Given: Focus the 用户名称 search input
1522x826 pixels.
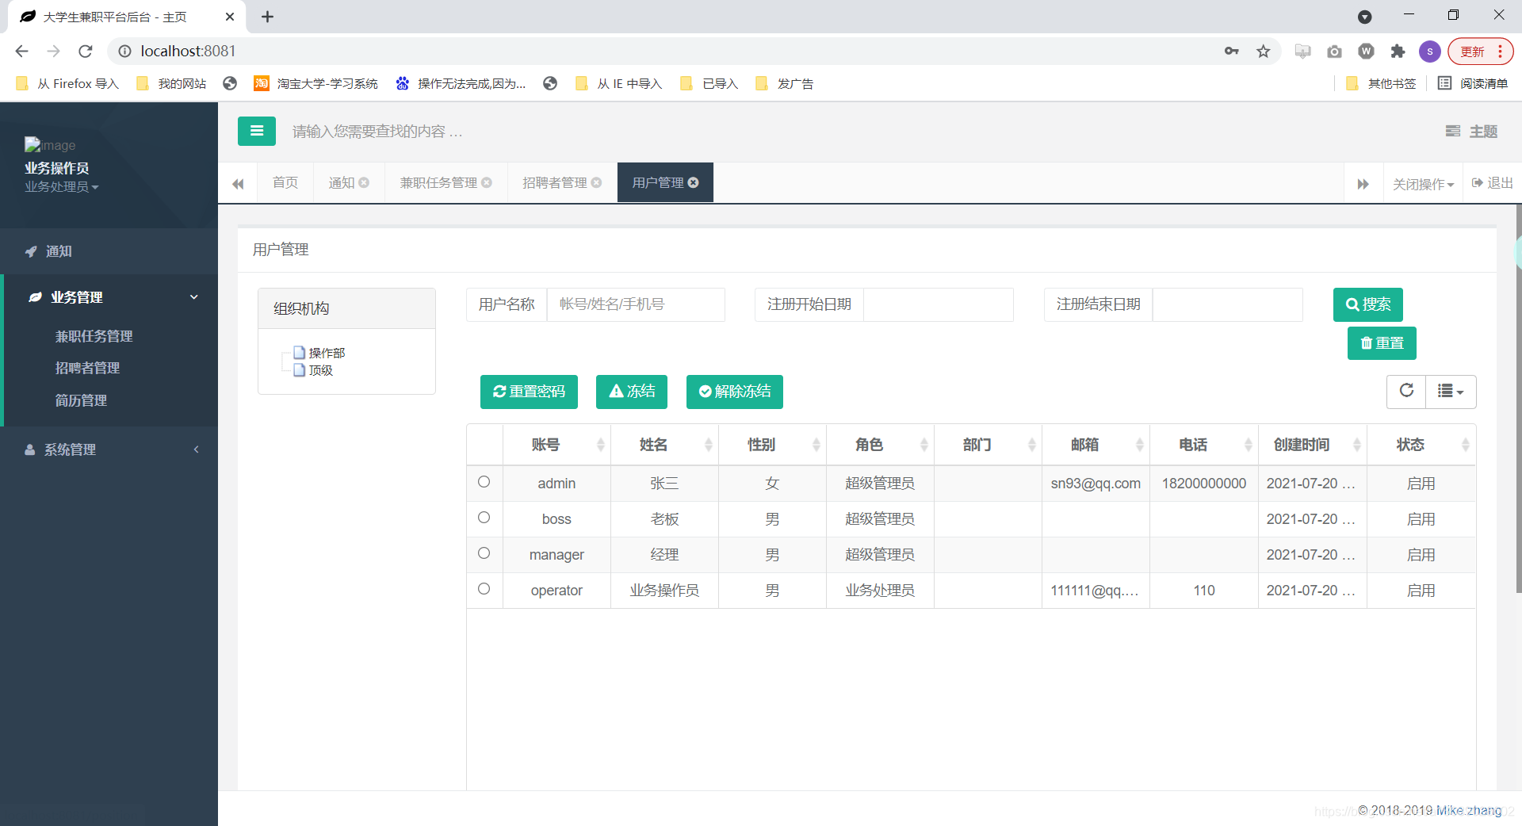Looking at the screenshot, I should (x=636, y=304).
